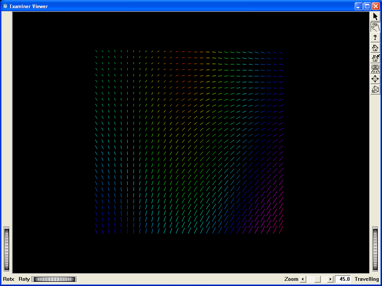Click the vector field in the viewport
Image resolution: width=382 pixels, height=286 pixels.
click(189, 142)
